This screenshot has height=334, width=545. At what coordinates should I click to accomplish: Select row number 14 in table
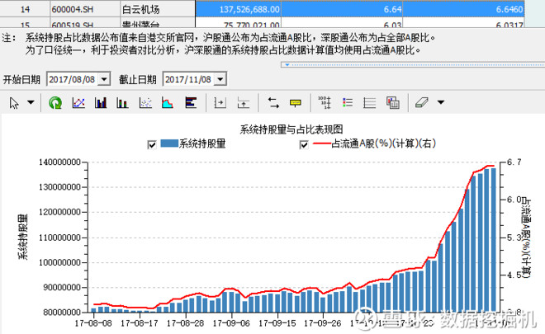click(x=25, y=9)
